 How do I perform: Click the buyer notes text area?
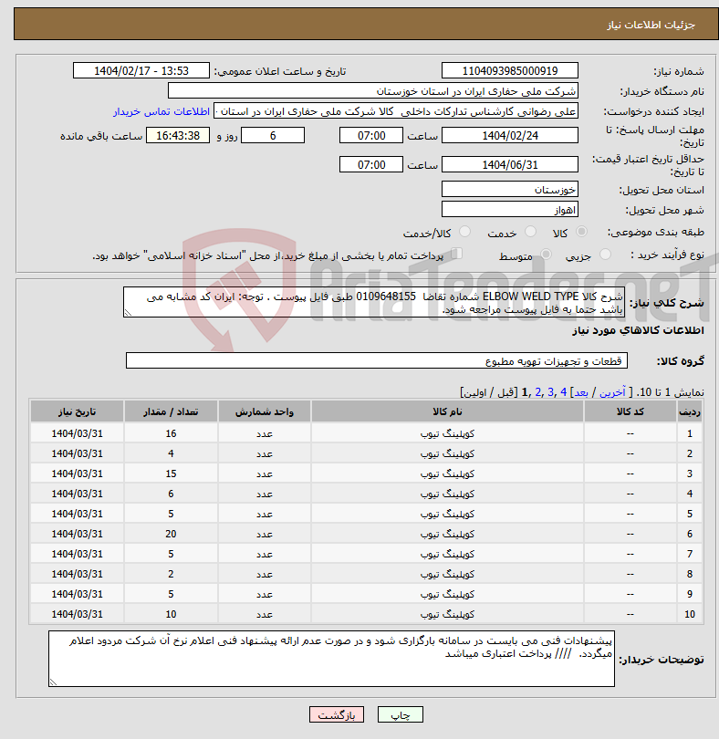tap(331, 659)
